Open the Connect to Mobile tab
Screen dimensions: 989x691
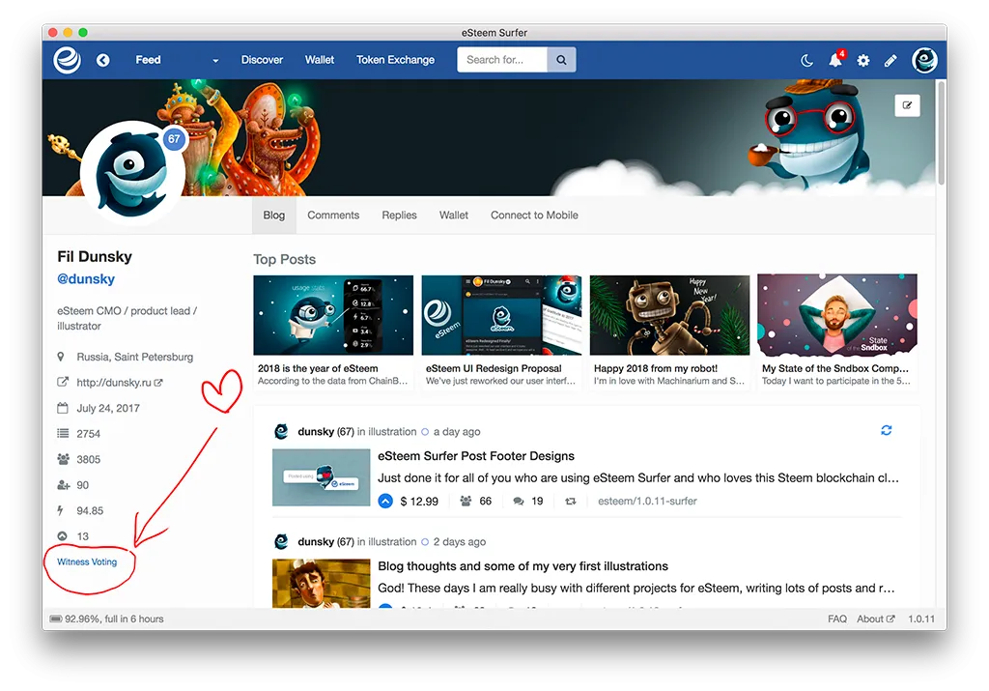point(534,216)
